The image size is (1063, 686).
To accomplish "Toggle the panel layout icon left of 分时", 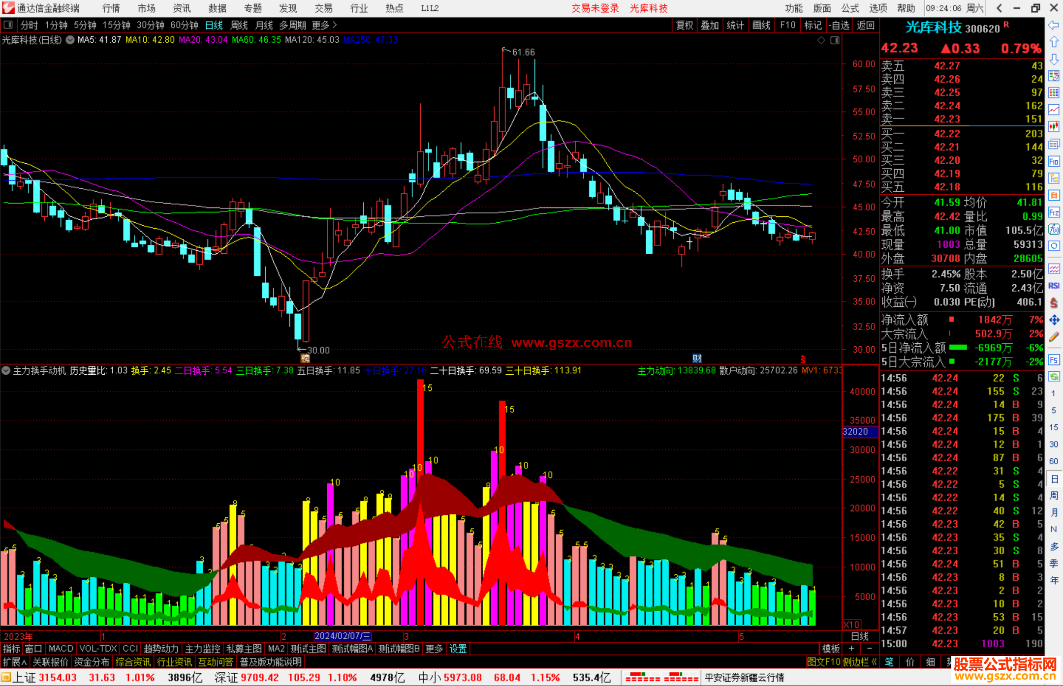I will [x=8, y=25].
